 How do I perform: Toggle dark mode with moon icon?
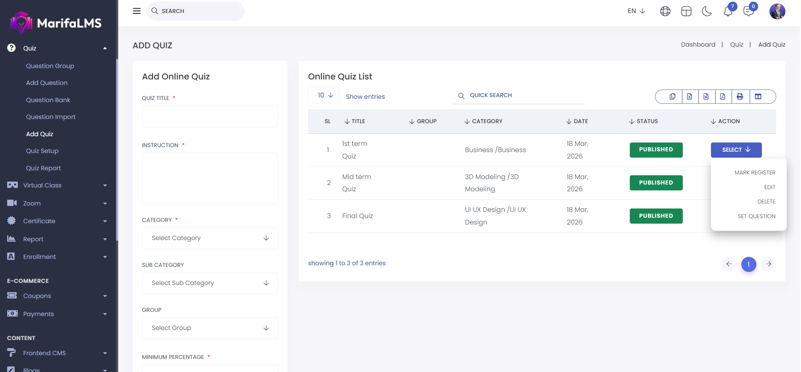pyautogui.click(x=707, y=11)
